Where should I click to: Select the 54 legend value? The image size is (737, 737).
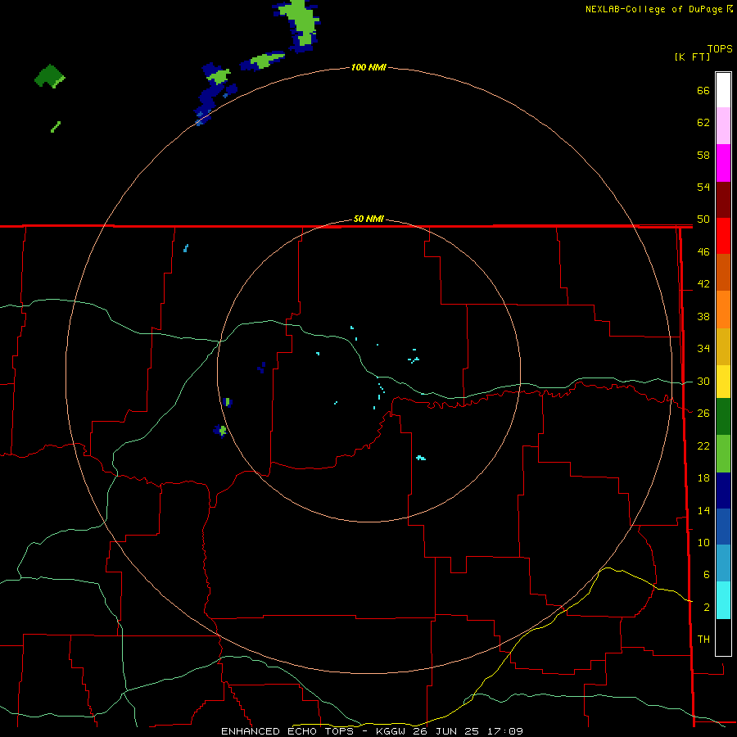tap(703, 187)
